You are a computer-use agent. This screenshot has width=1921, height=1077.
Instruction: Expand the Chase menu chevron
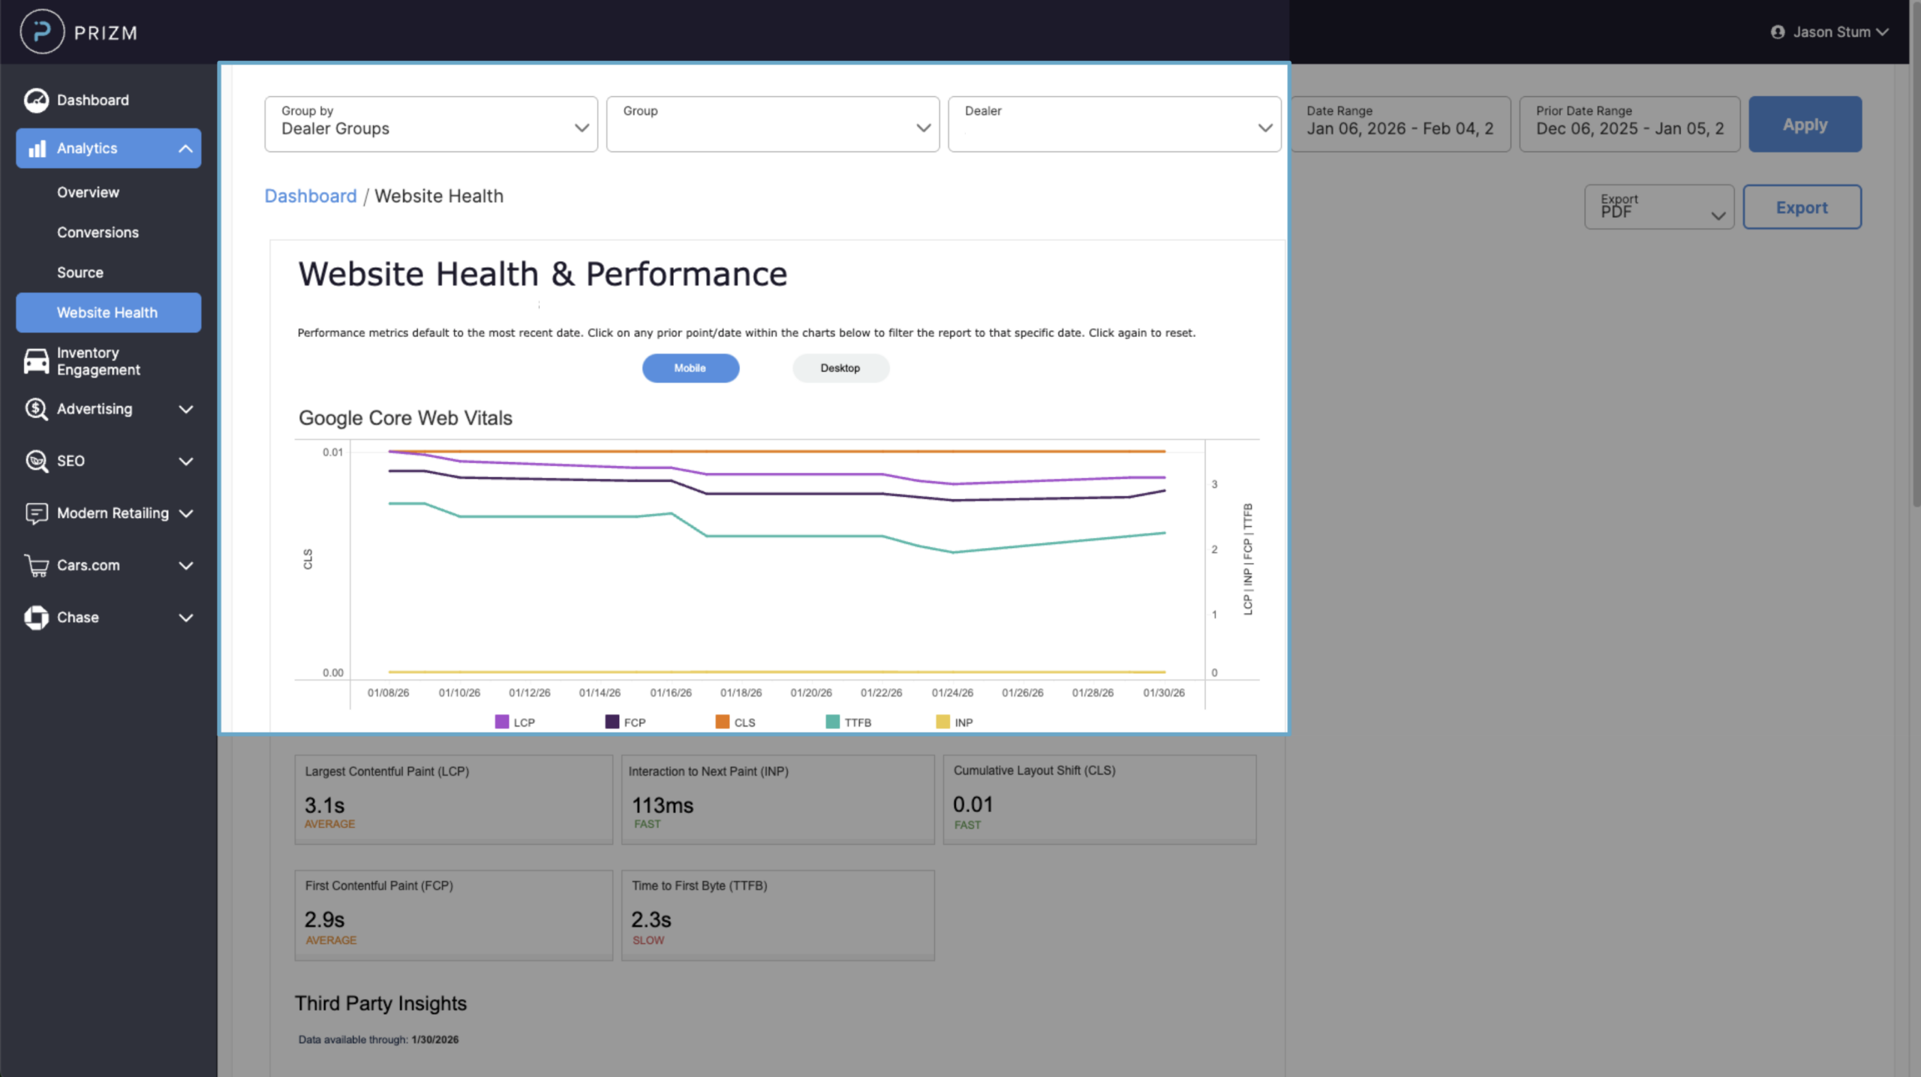click(185, 618)
